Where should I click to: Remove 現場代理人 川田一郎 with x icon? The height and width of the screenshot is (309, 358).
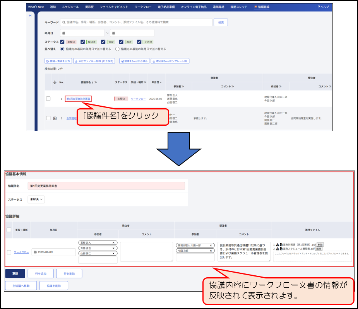click(x=211, y=245)
